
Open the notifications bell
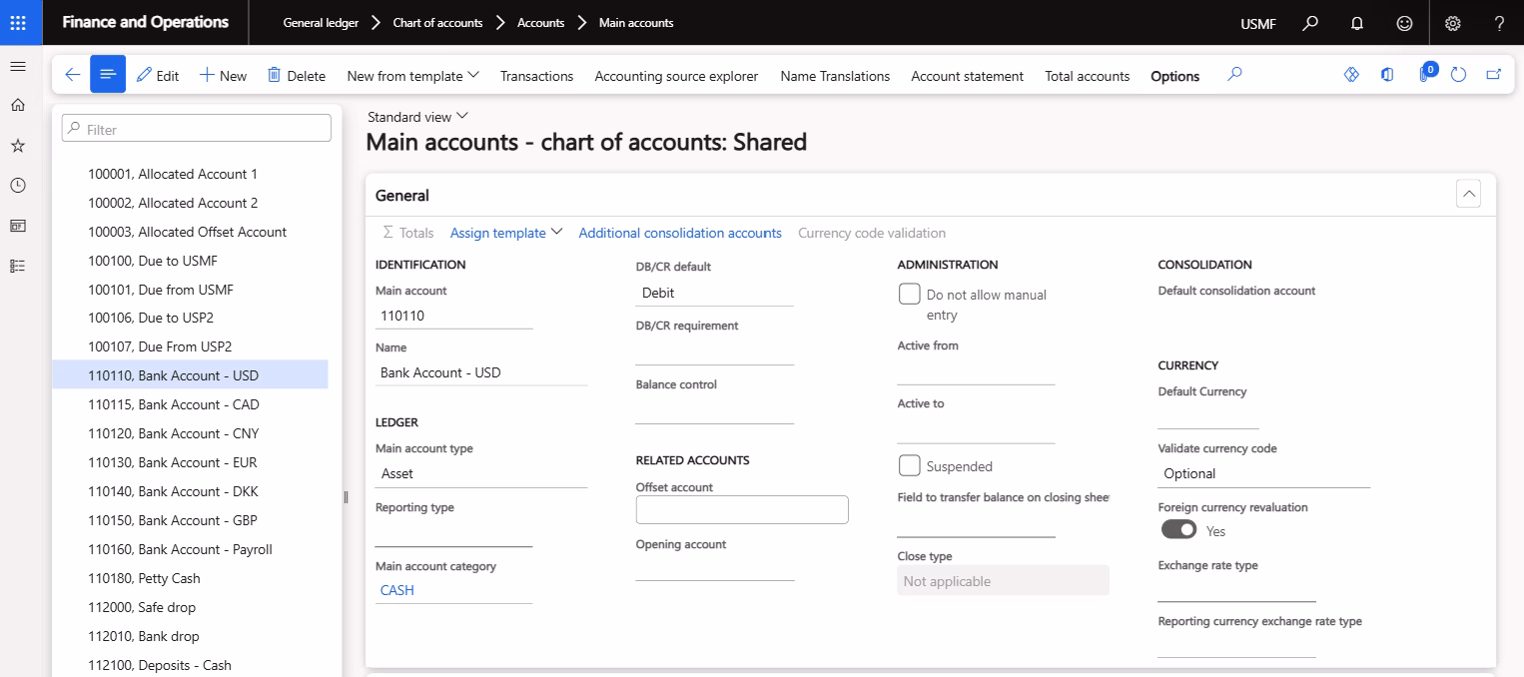click(1357, 23)
